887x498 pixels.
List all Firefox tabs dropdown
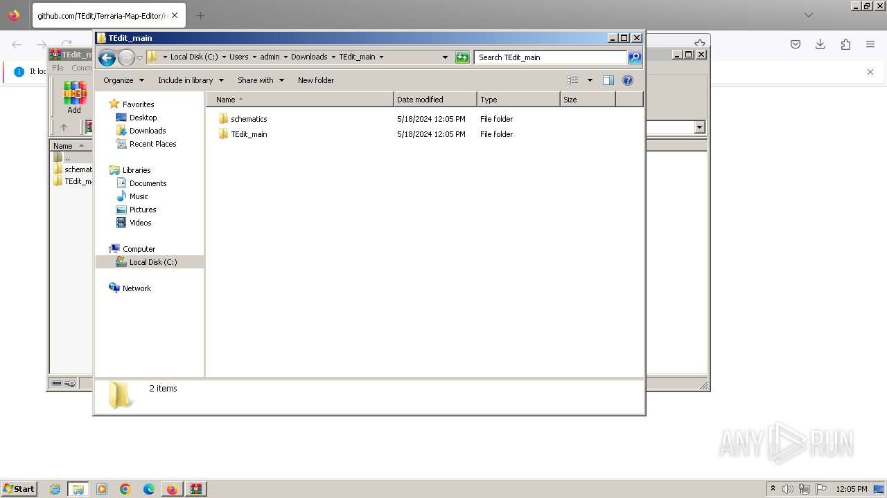[x=809, y=15]
